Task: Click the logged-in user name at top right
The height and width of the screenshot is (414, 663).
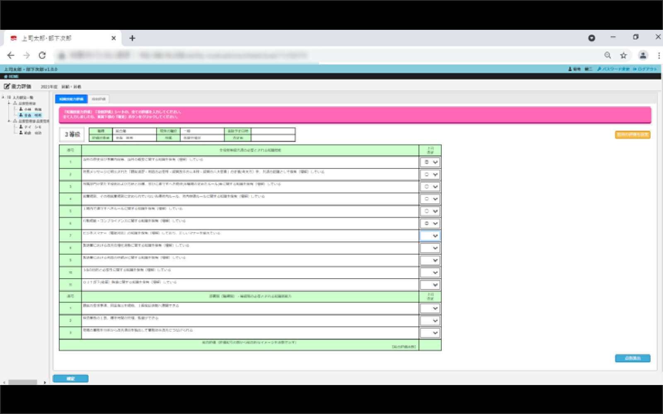Action: click(581, 69)
